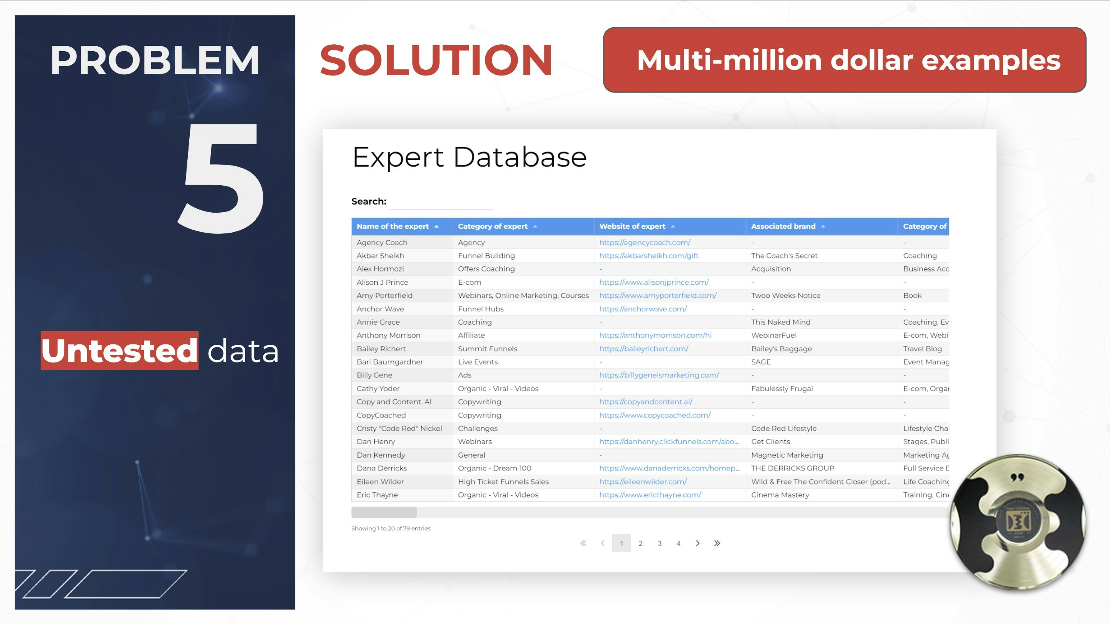Click the Multi-million dollar examples button

click(844, 60)
